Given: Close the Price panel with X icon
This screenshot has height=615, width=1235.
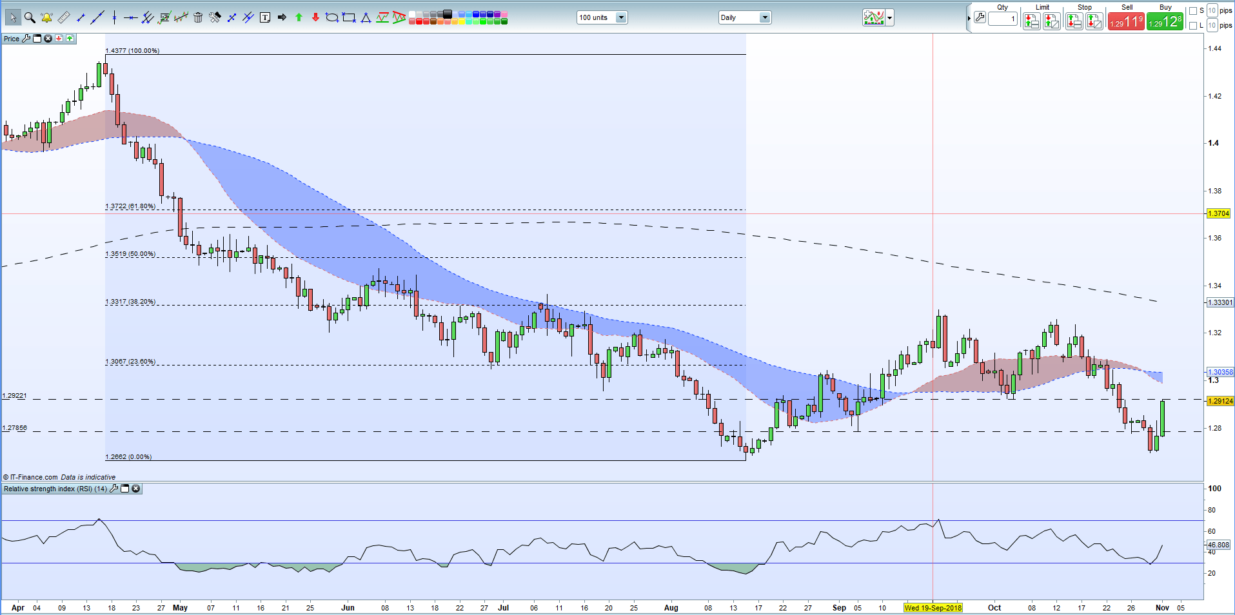Looking at the screenshot, I should pyautogui.click(x=48, y=39).
